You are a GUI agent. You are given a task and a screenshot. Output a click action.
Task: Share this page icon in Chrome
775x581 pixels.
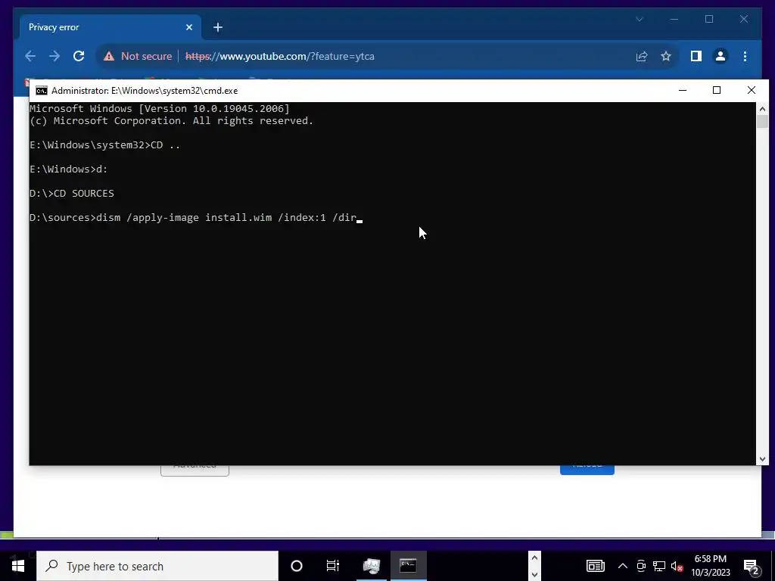click(642, 56)
